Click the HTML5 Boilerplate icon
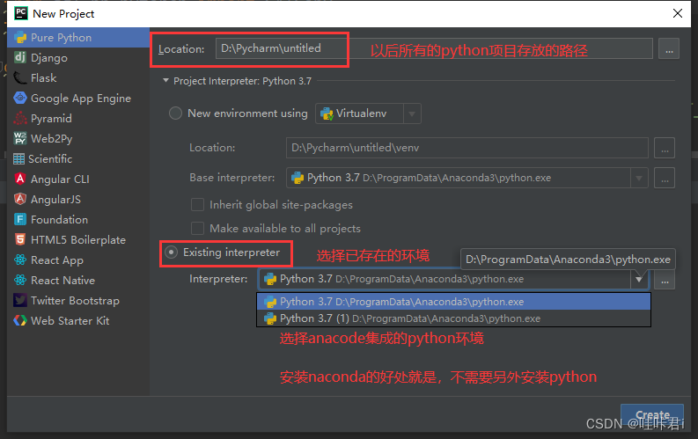698x439 pixels. point(20,239)
